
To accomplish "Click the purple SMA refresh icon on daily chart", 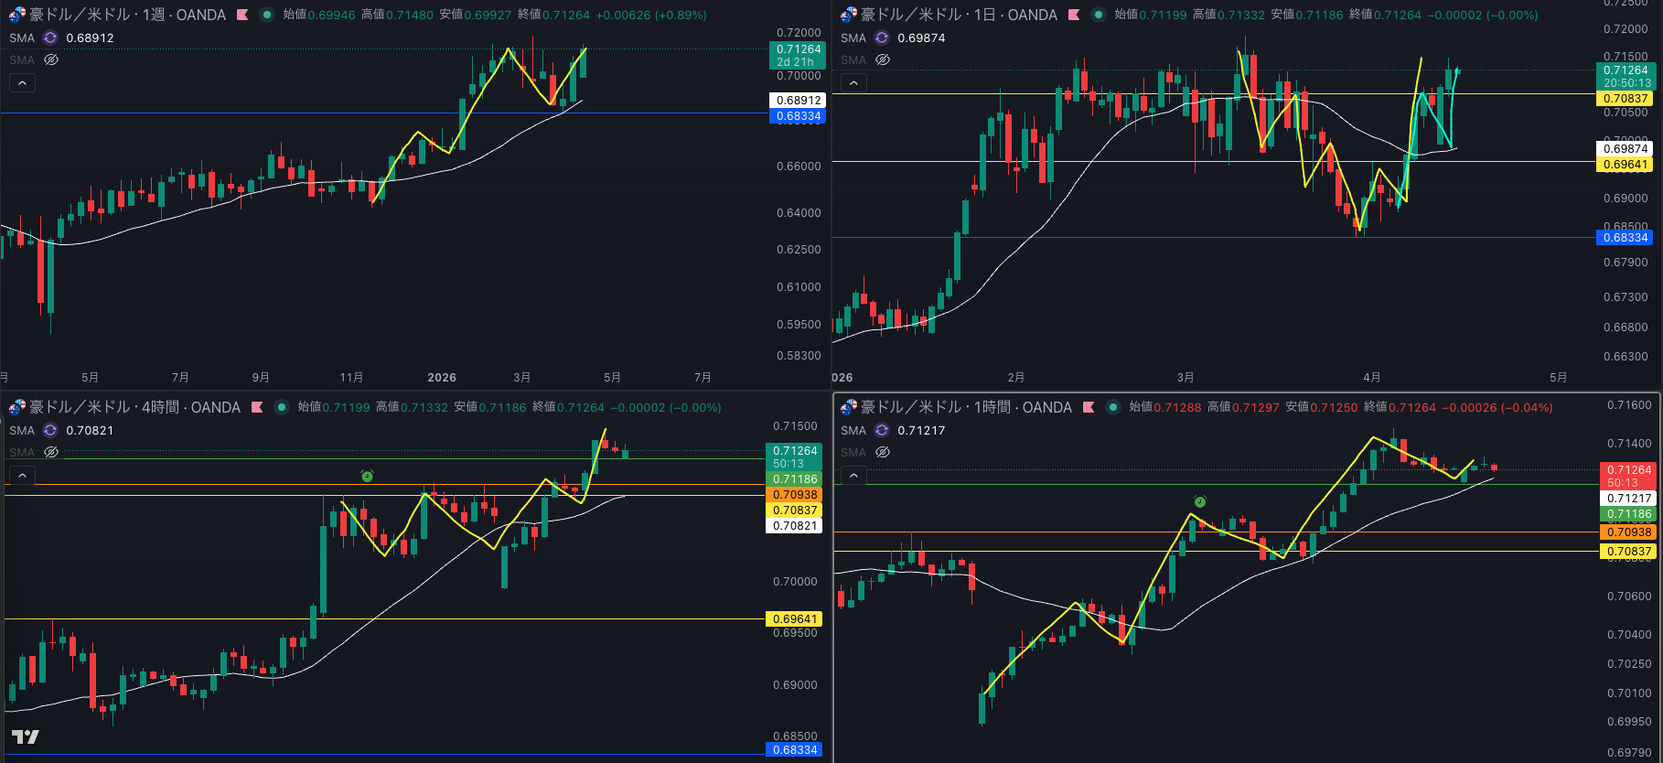I will 882,38.
